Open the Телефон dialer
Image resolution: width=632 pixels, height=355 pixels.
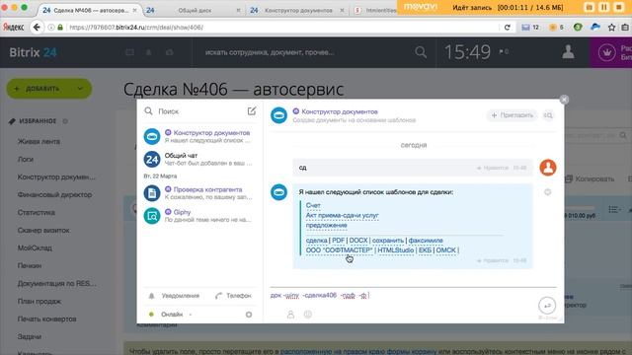coord(233,296)
